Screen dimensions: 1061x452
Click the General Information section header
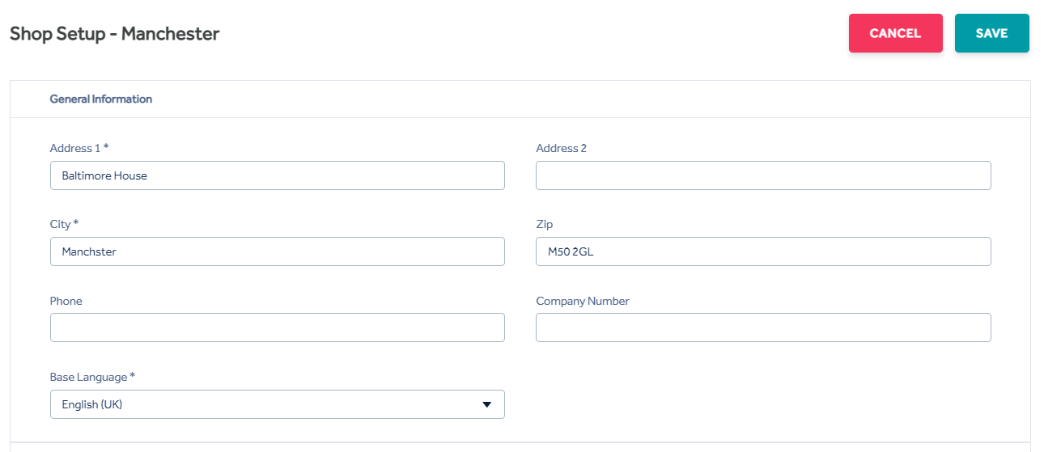click(101, 99)
